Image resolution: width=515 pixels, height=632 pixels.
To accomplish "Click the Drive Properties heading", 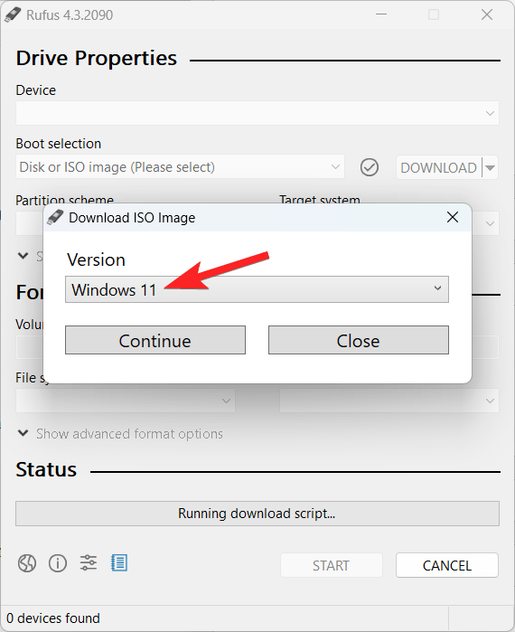I will [97, 58].
